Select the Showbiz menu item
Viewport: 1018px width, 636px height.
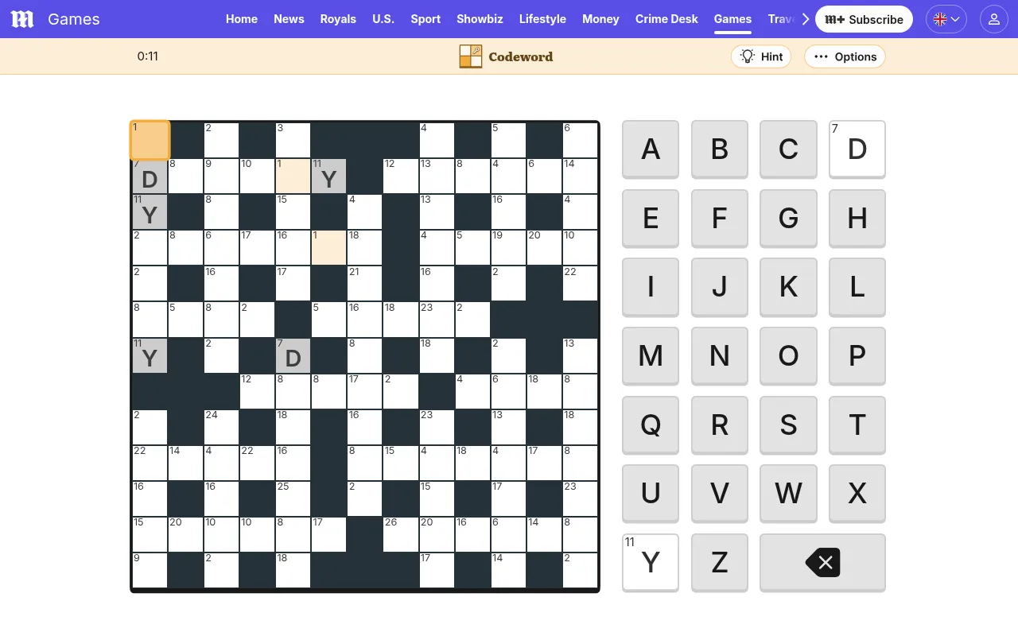[480, 19]
